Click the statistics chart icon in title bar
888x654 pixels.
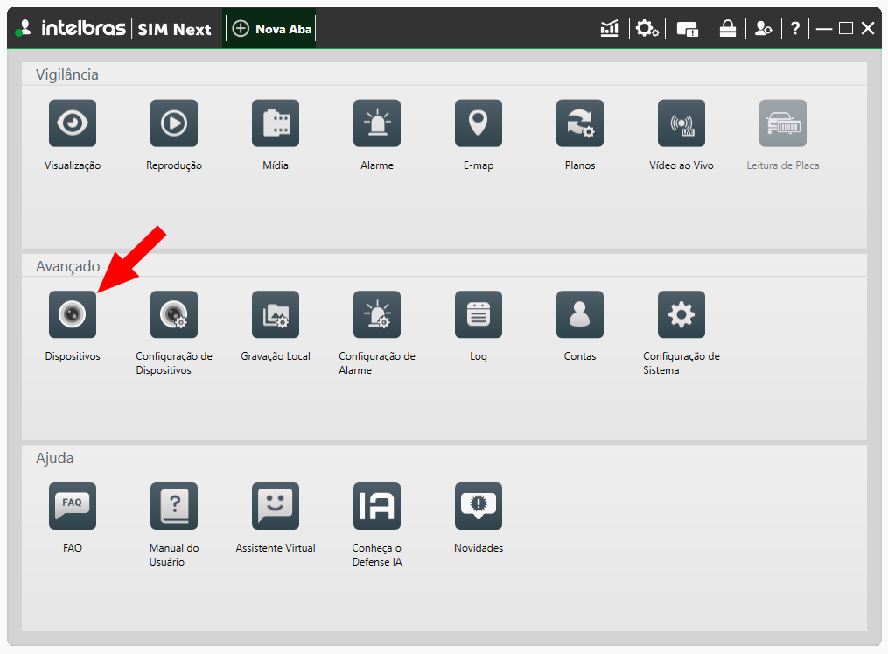(610, 28)
